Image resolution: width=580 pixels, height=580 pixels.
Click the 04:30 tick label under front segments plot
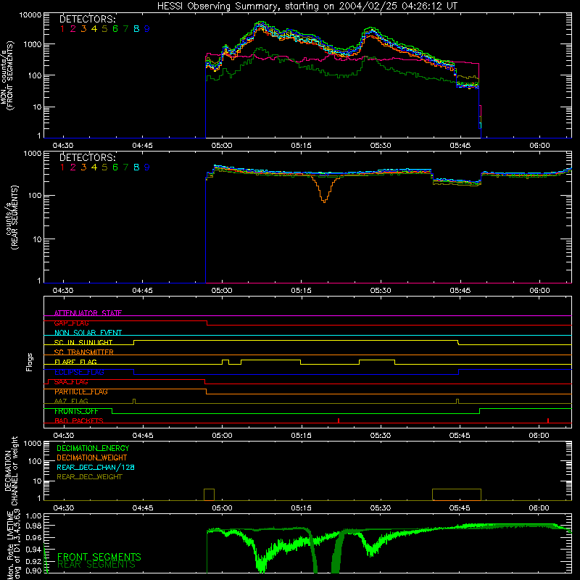click(x=63, y=146)
